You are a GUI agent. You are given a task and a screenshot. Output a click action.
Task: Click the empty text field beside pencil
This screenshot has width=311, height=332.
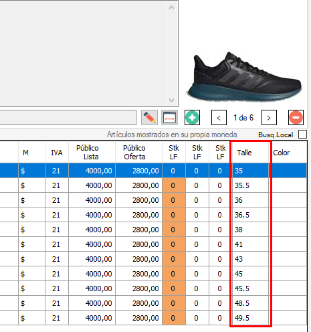(x=68, y=117)
